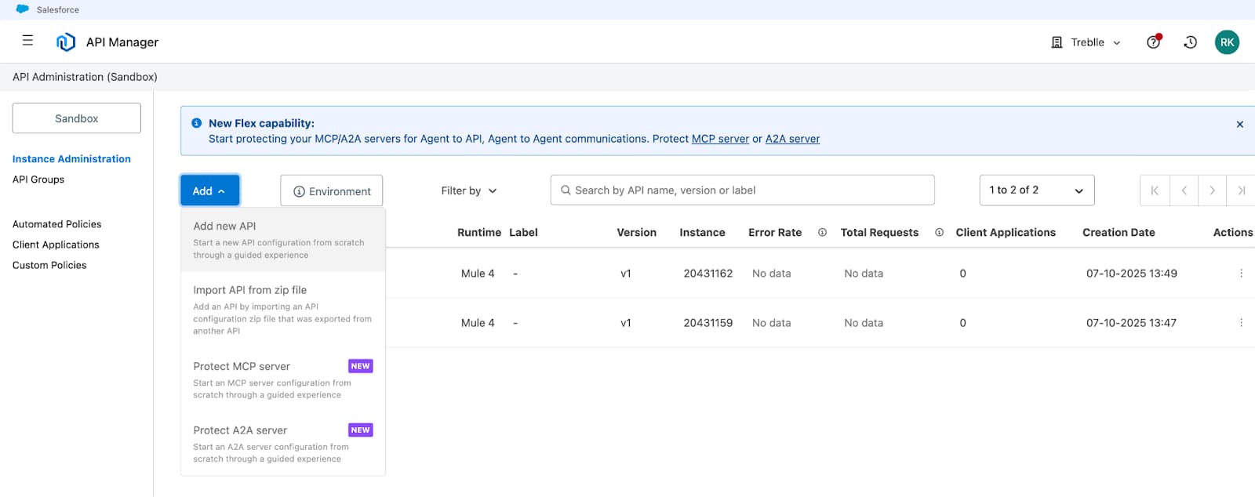Select Protect MCP server menu option

(283, 379)
